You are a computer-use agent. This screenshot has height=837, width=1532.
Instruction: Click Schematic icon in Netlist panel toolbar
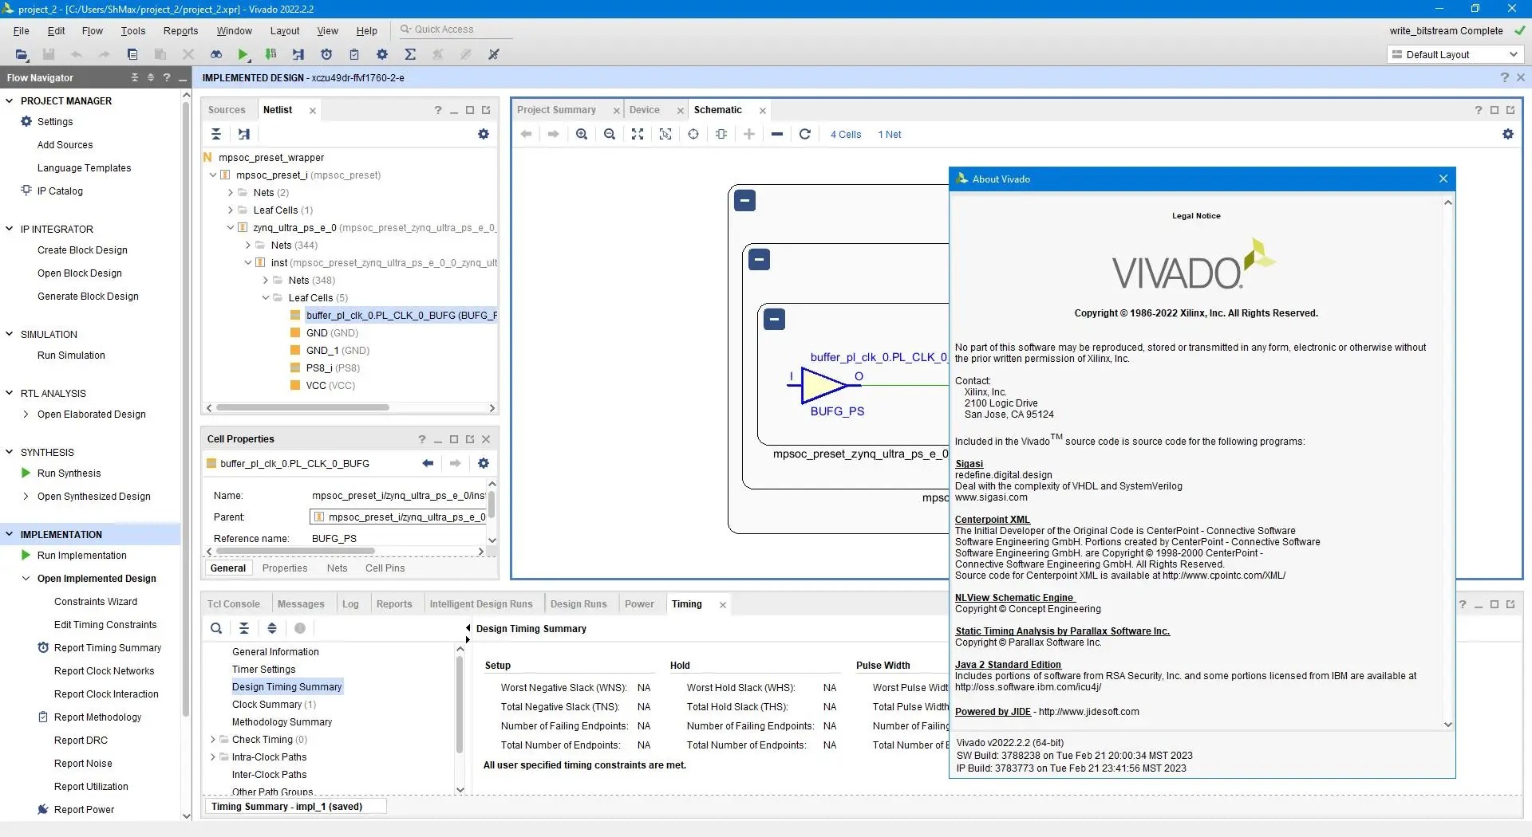point(244,134)
